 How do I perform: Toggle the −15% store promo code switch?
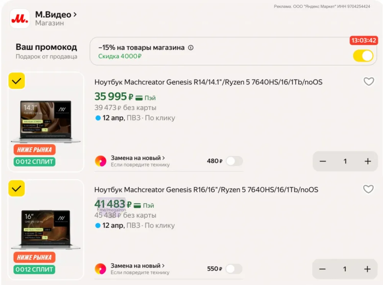[x=363, y=56]
